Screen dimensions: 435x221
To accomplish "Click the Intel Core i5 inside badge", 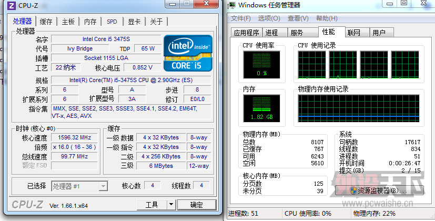I will [188, 53].
